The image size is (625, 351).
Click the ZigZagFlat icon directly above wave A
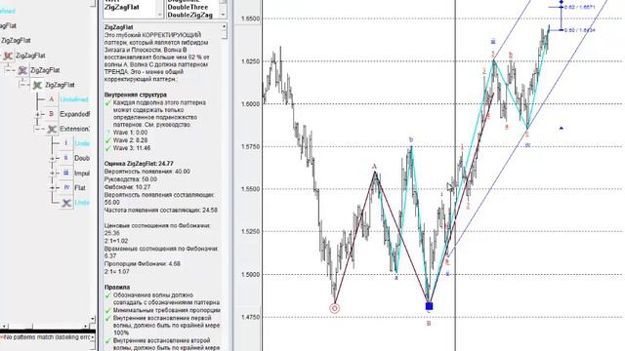tap(37, 85)
